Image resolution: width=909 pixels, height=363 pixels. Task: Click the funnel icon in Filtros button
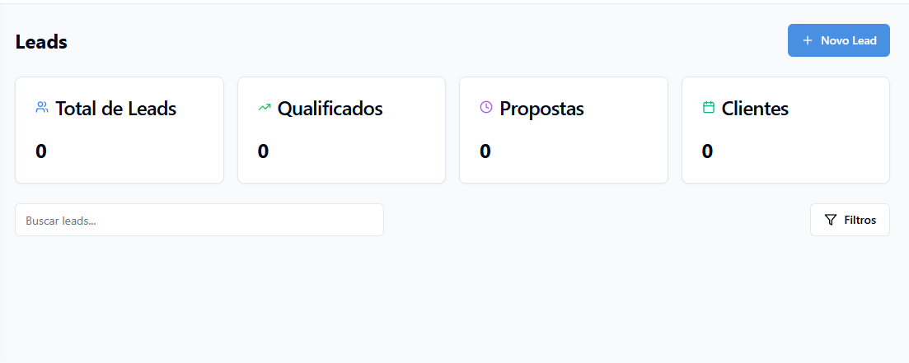pos(831,220)
